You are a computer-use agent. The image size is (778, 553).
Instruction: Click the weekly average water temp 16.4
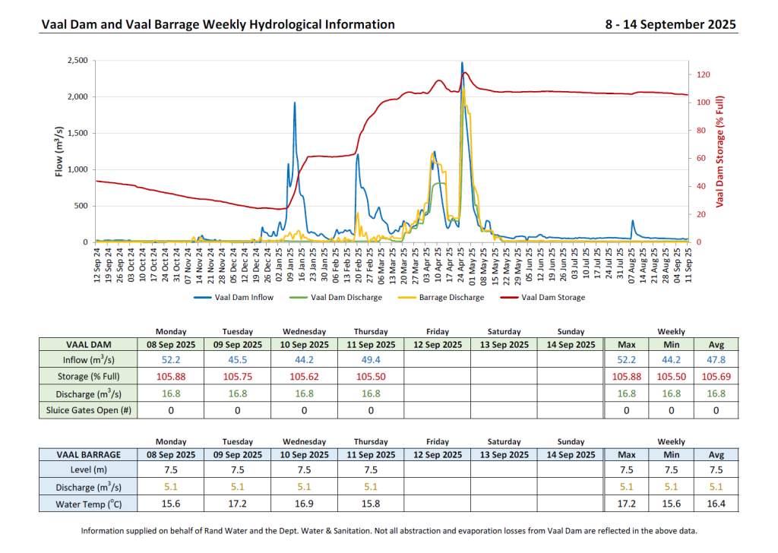point(716,504)
